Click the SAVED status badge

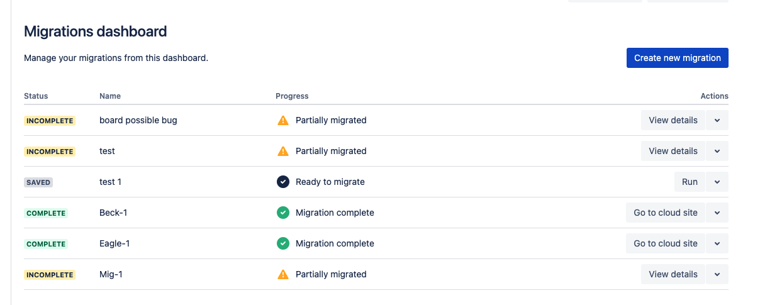(38, 182)
